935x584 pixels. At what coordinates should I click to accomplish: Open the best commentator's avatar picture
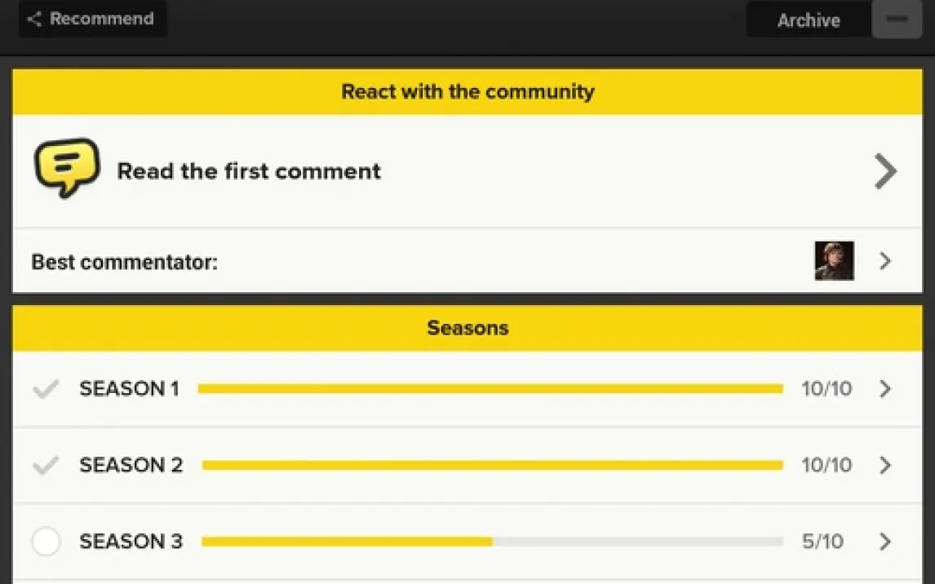pos(834,261)
